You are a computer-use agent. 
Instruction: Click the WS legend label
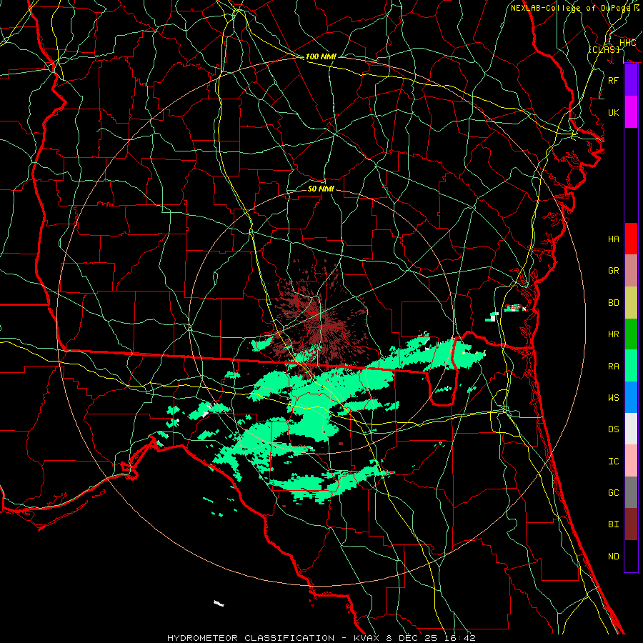point(614,398)
